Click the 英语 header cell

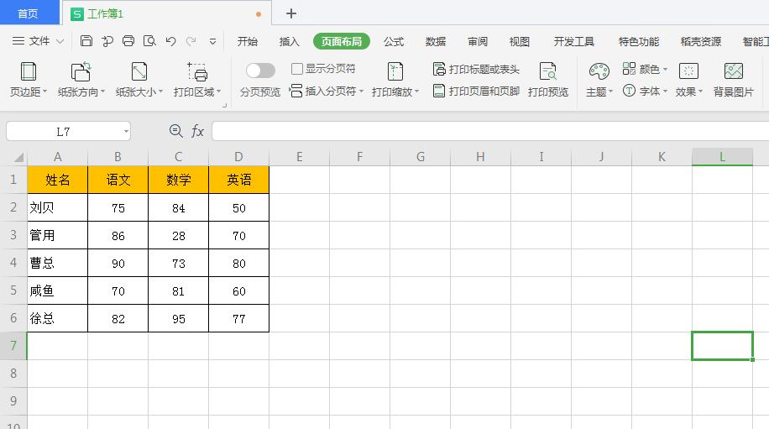(x=238, y=180)
